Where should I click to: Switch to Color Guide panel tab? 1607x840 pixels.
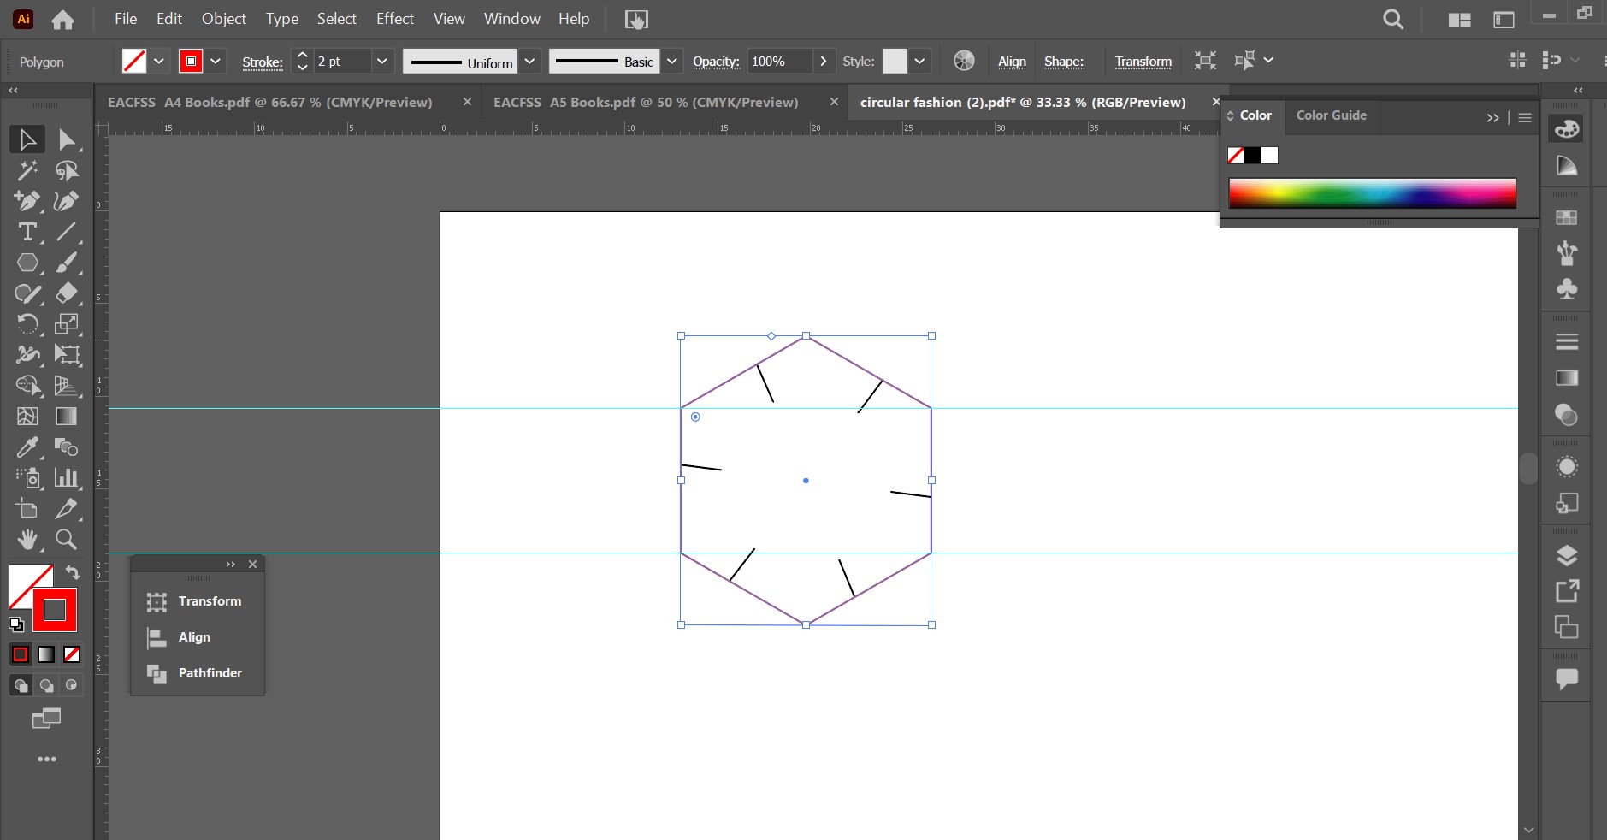(1331, 115)
